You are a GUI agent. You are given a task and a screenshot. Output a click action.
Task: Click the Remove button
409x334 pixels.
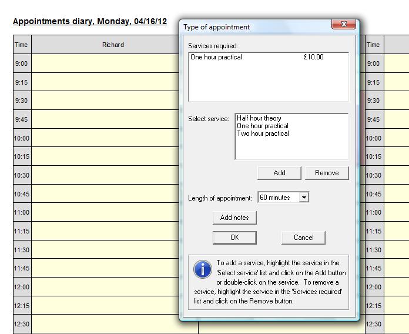327,173
